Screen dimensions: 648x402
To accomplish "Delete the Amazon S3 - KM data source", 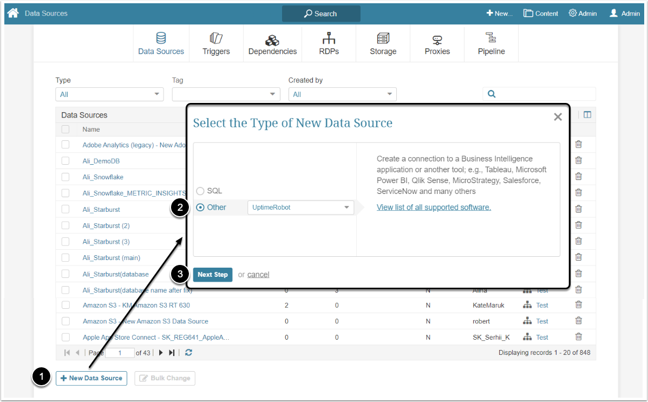I will (x=578, y=305).
